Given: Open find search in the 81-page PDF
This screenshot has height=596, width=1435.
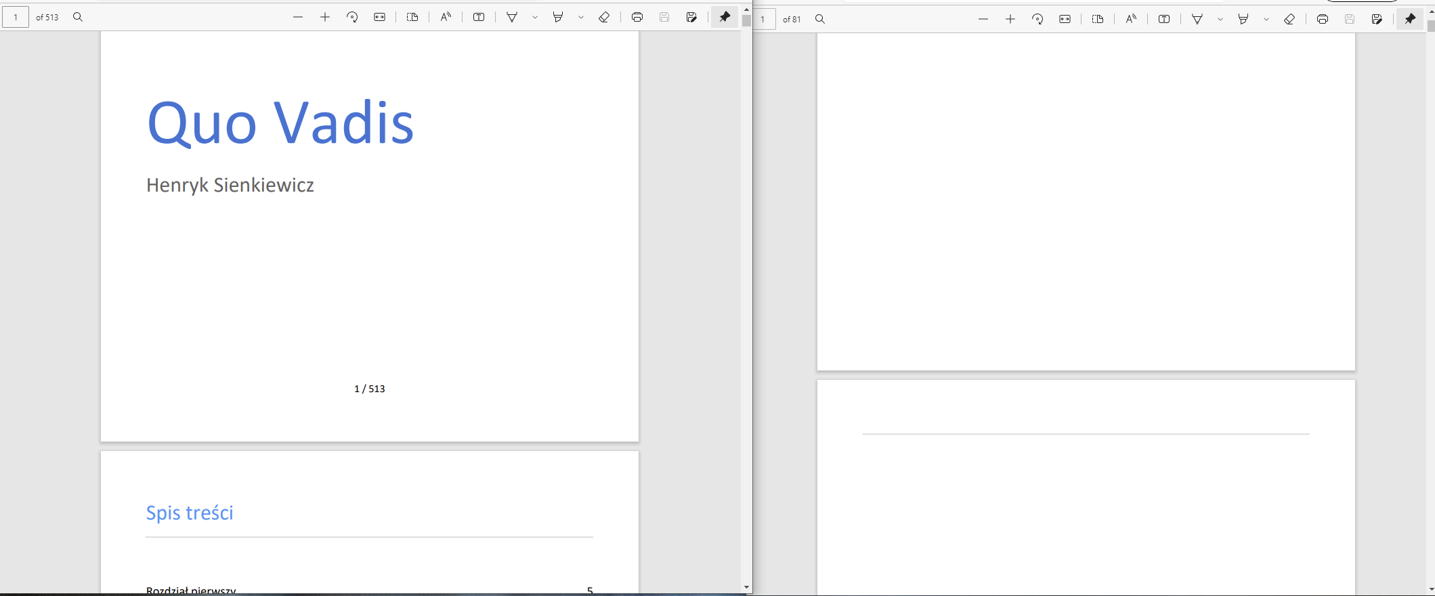Looking at the screenshot, I should (820, 19).
